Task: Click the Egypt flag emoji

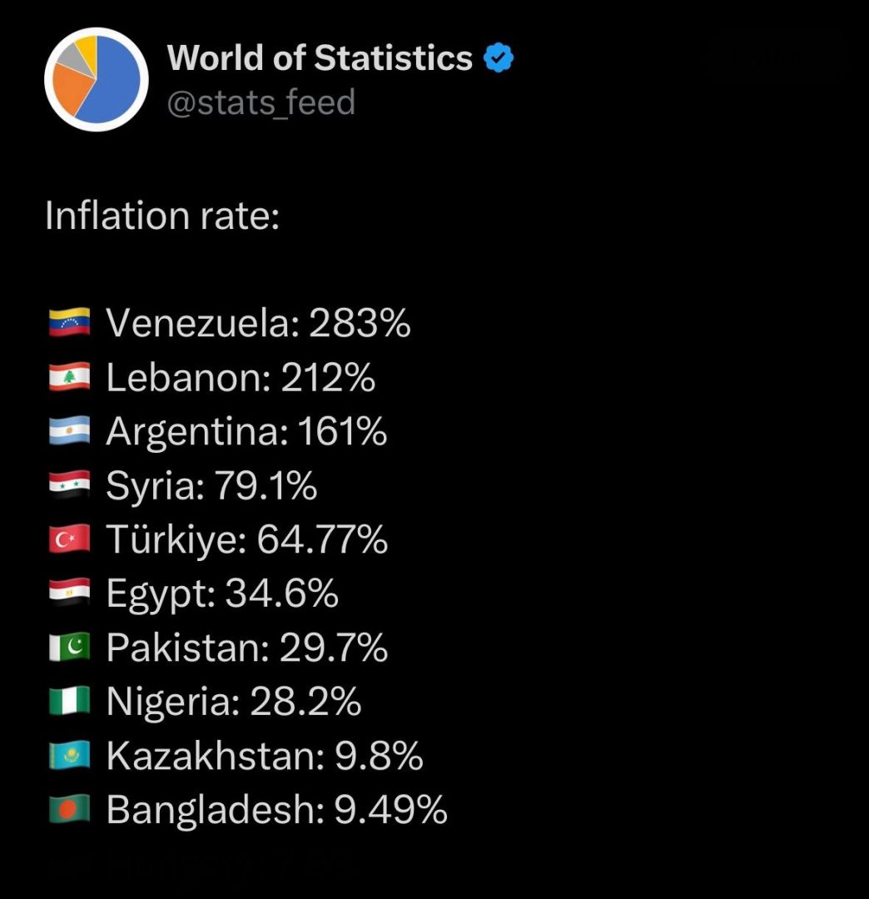Action: point(69,593)
